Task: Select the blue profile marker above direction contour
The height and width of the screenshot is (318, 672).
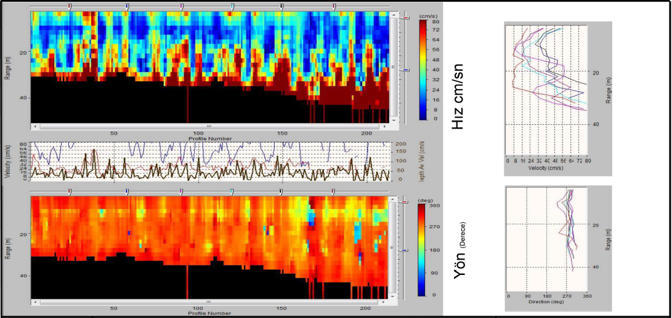Action: pyautogui.click(x=126, y=191)
